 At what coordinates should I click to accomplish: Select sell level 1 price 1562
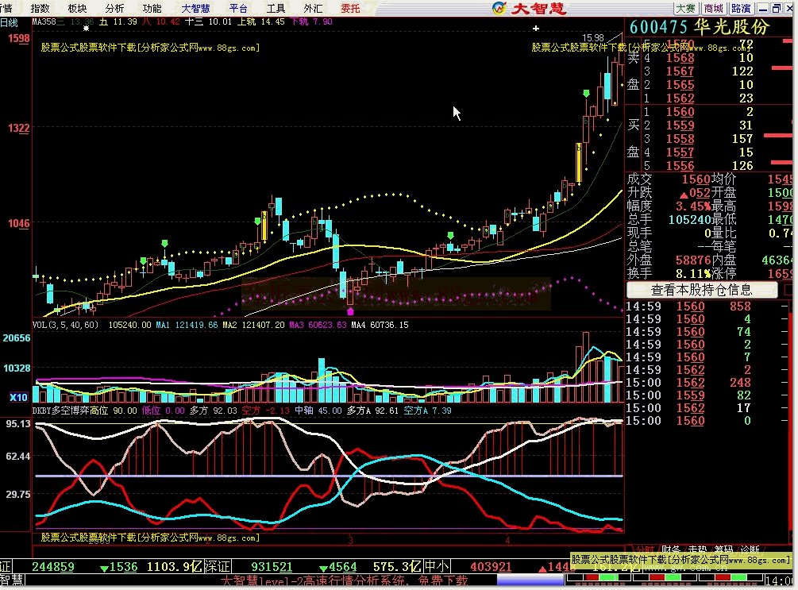point(680,98)
